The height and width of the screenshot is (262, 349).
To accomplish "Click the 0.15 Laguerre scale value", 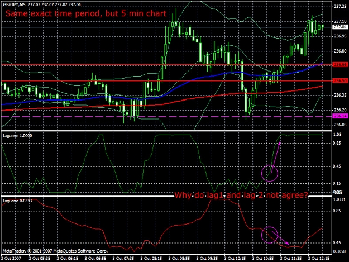I will (338, 183).
